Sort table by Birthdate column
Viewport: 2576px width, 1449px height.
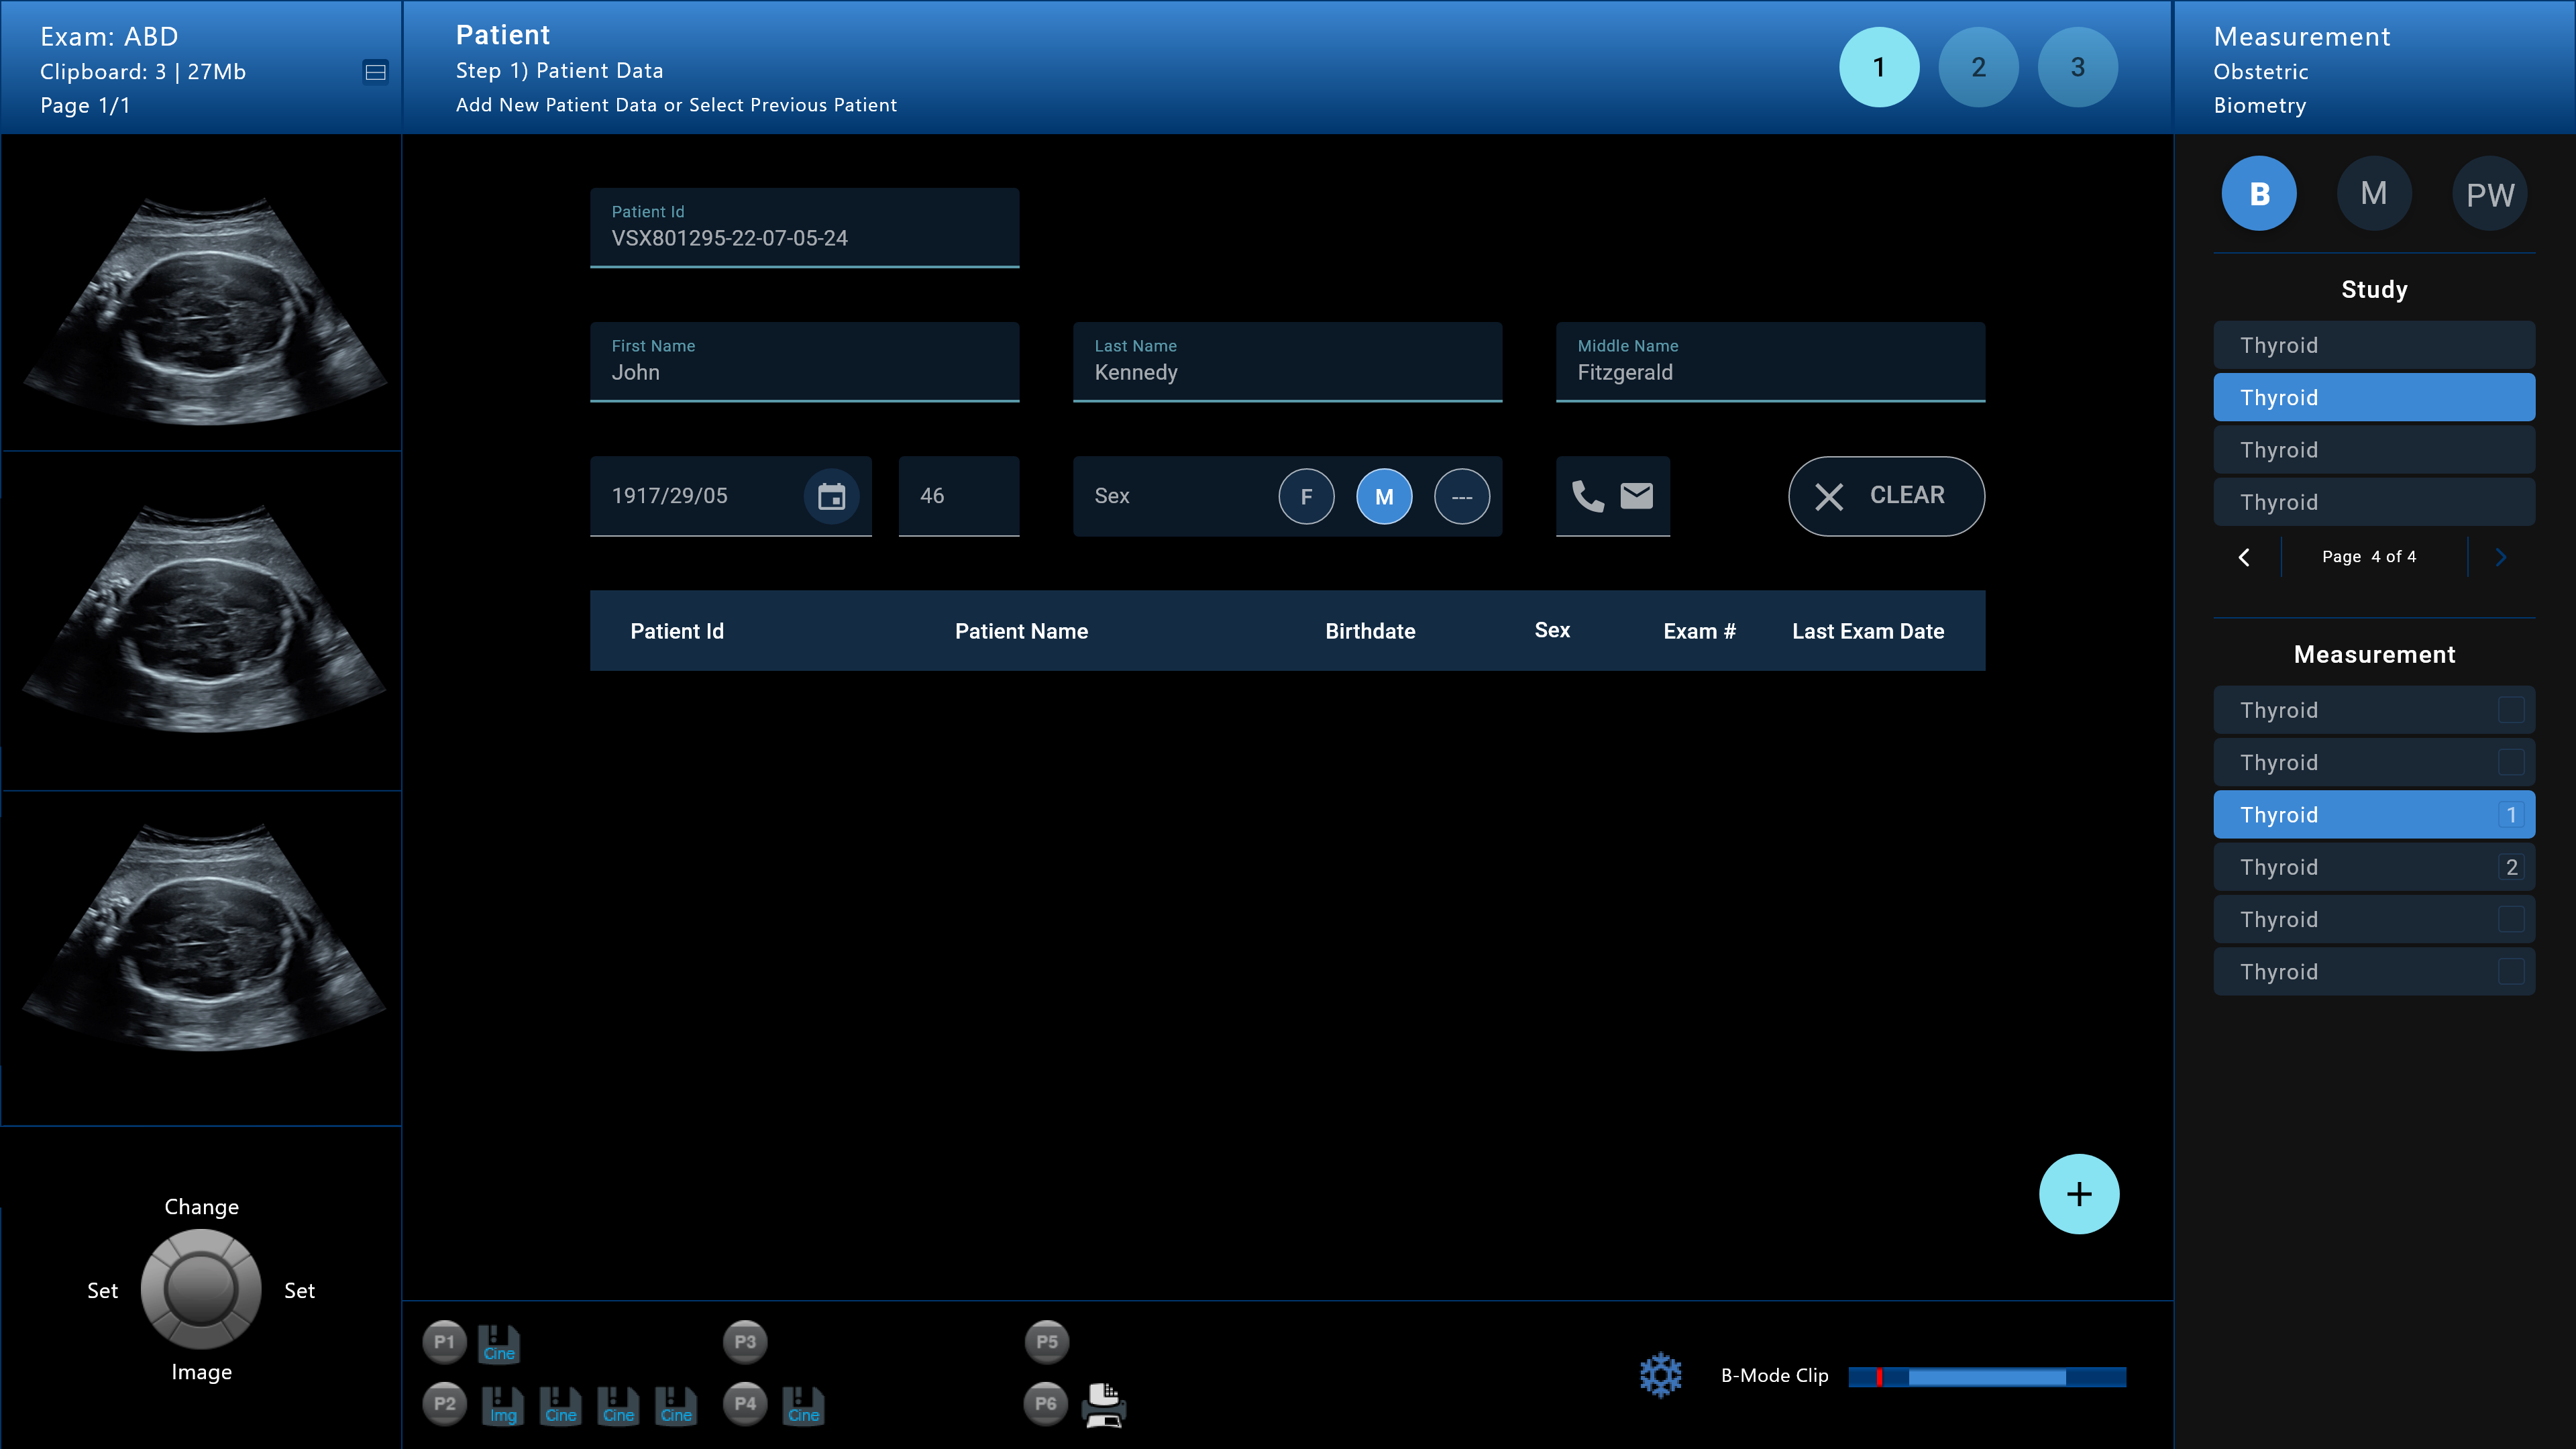(1370, 631)
